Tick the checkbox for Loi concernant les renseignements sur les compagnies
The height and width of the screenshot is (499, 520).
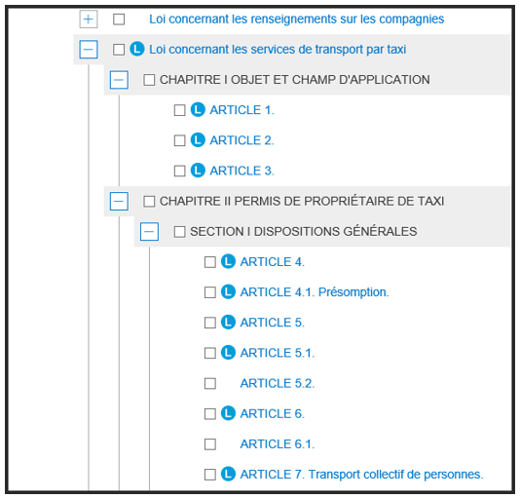pos(119,19)
